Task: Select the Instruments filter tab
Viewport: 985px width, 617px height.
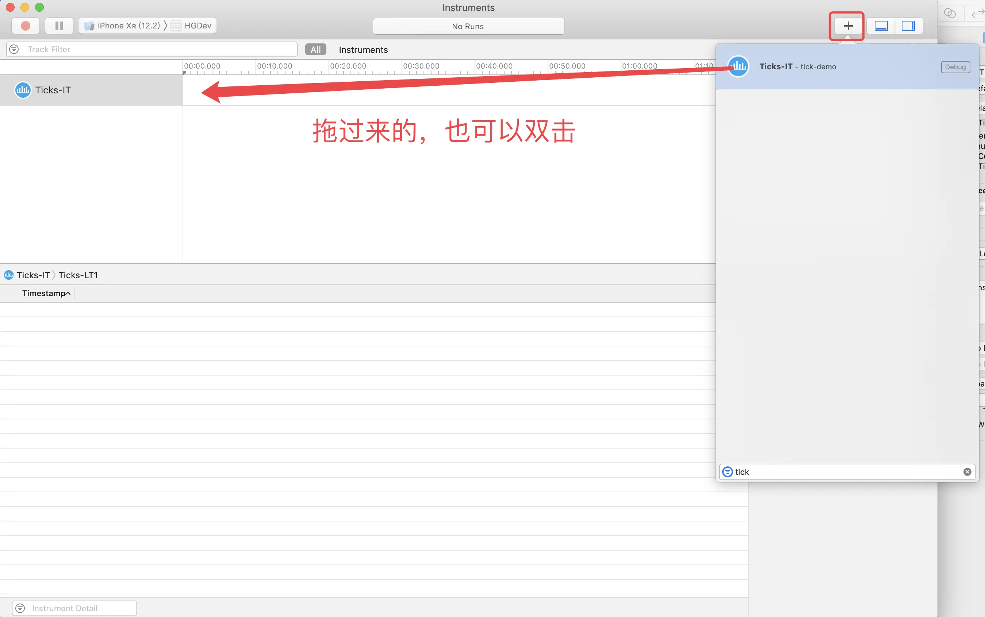Action: [363, 50]
